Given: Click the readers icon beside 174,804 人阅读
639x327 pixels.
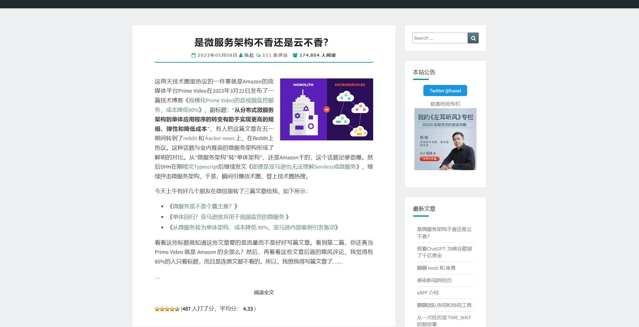Looking at the screenshot, I should (x=295, y=55).
